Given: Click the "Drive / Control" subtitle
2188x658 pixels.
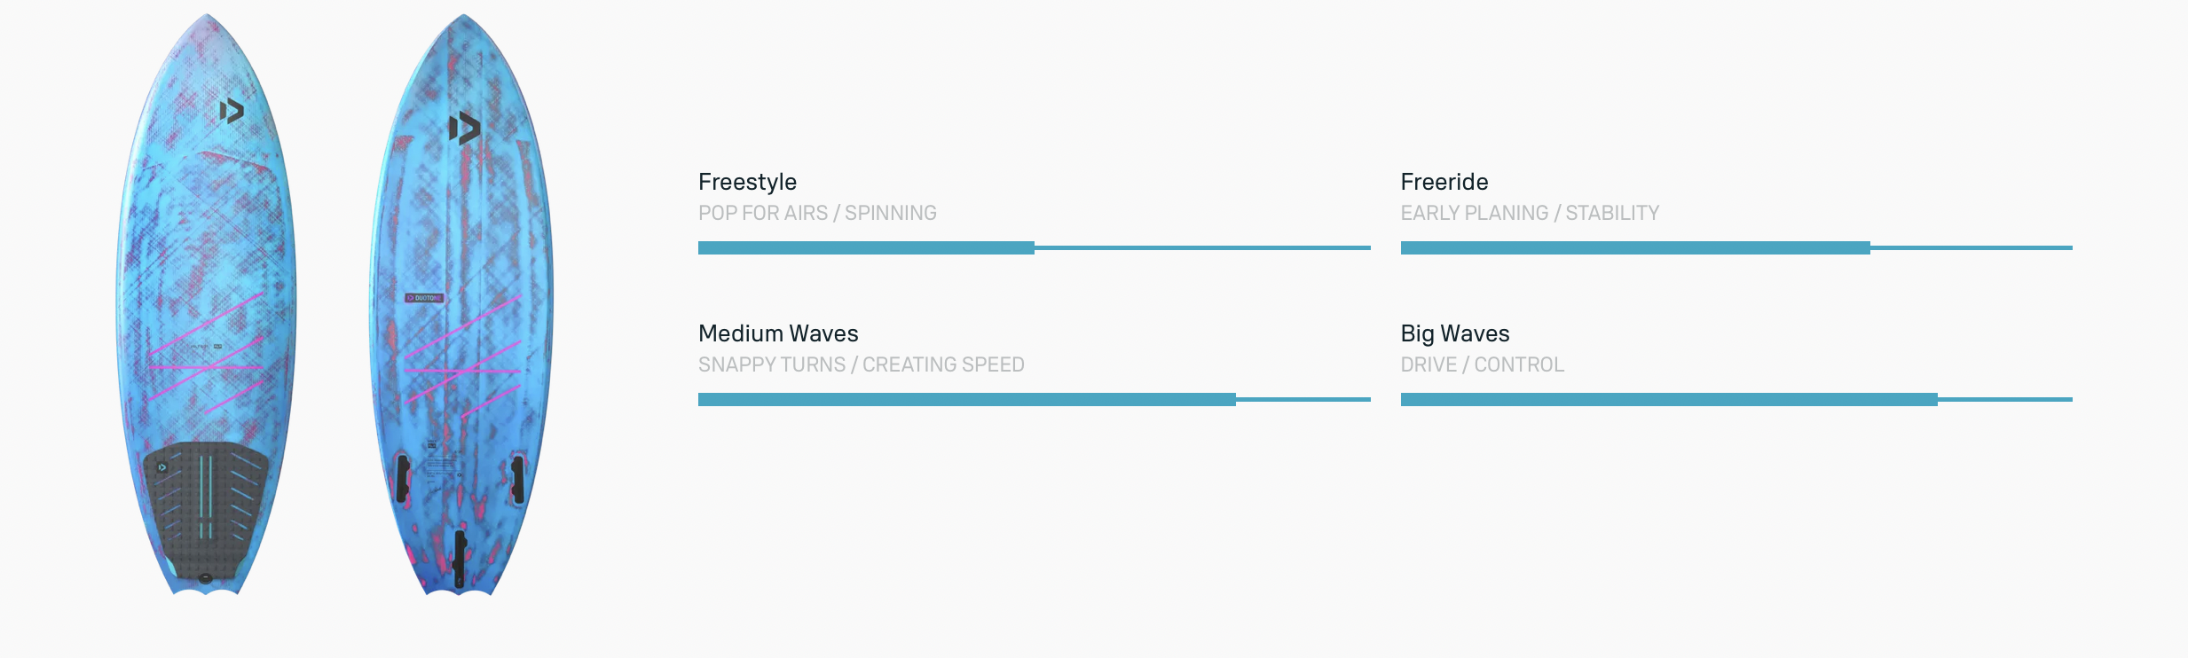Looking at the screenshot, I should point(1482,364).
